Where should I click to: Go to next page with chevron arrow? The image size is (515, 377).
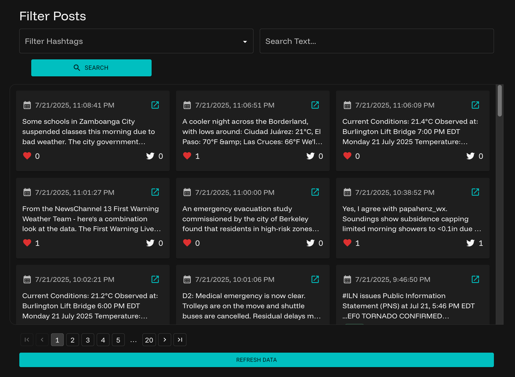point(165,340)
